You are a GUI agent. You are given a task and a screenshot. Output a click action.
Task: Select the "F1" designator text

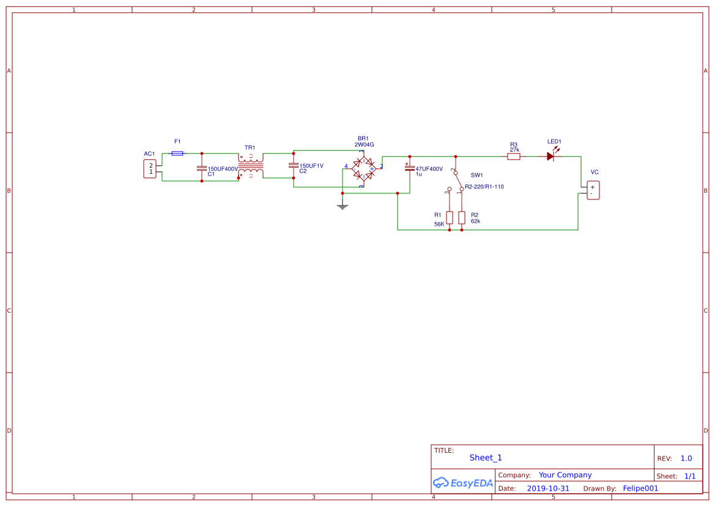[177, 141]
